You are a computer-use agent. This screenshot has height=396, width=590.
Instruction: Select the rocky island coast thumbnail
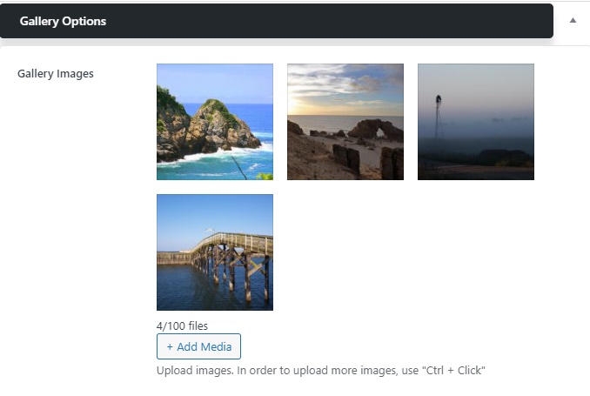215,122
